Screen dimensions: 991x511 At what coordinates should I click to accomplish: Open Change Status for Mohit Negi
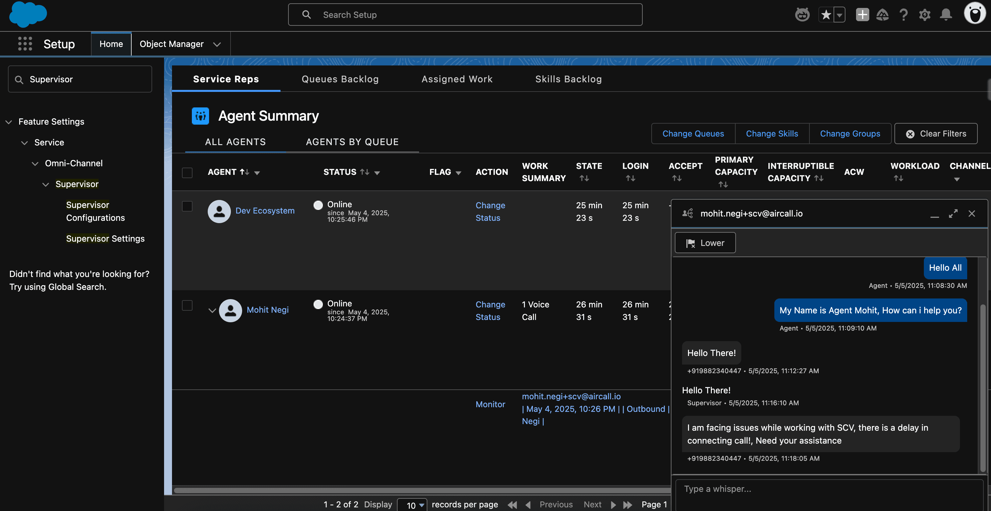coord(490,310)
